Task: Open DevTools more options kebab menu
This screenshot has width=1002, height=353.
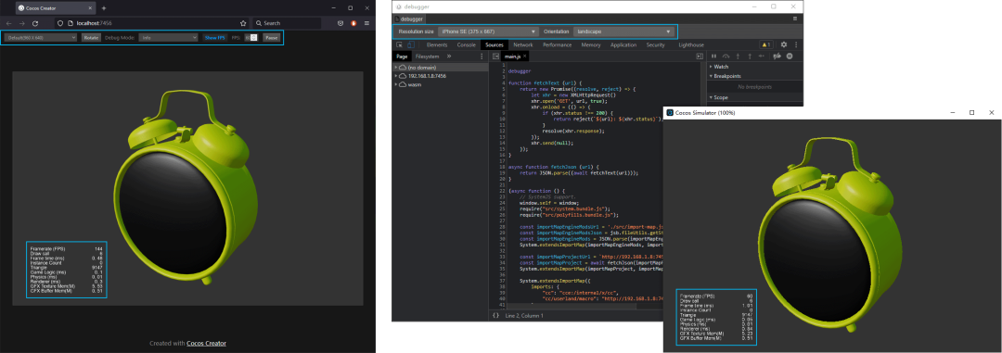Action: tap(796, 45)
